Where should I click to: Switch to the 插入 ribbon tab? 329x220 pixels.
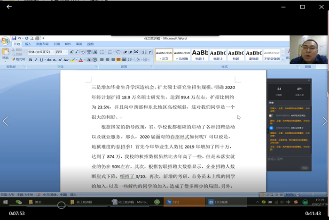(x=28, y=44)
